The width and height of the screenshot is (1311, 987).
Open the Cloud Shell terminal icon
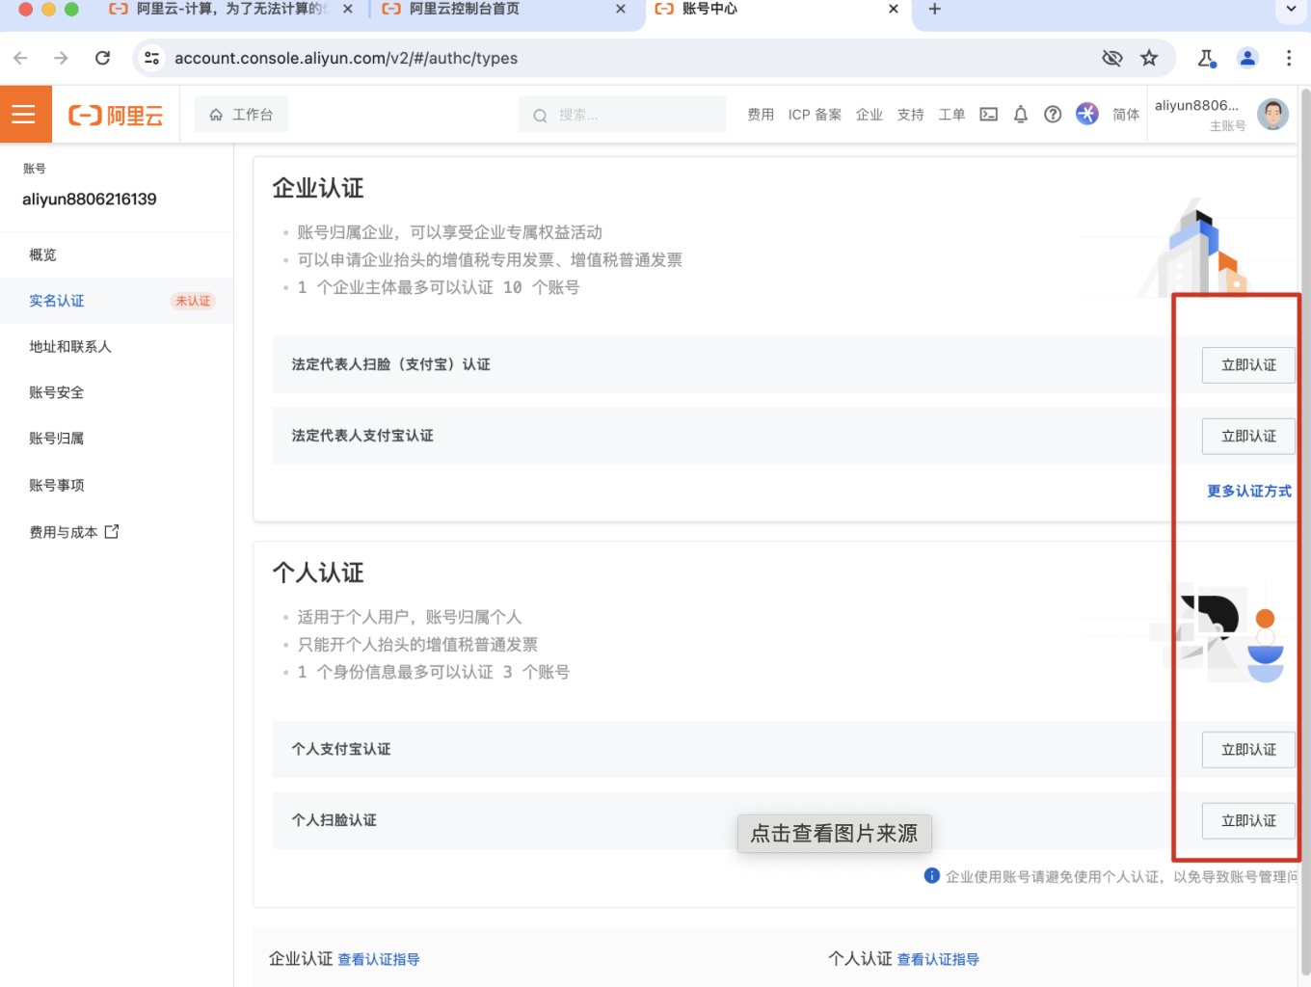pos(988,115)
